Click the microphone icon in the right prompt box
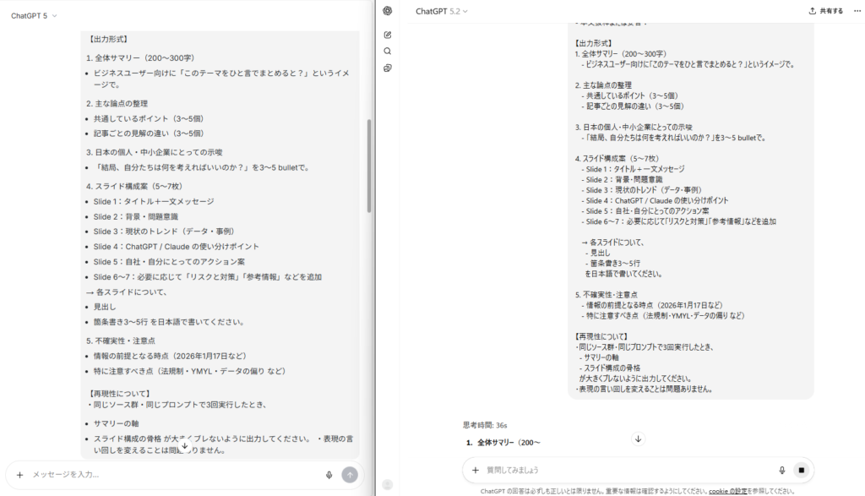Viewport: 865px width, 496px height. click(781, 470)
